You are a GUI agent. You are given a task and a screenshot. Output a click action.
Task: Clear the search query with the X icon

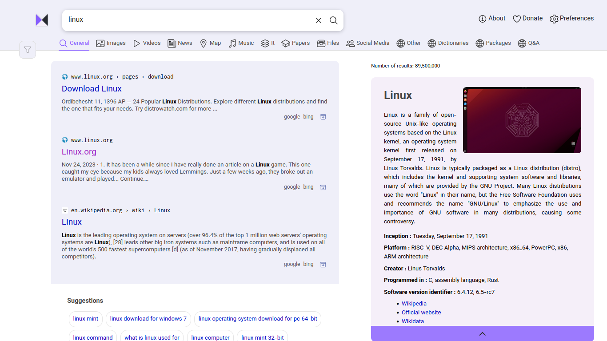click(x=319, y=20)
